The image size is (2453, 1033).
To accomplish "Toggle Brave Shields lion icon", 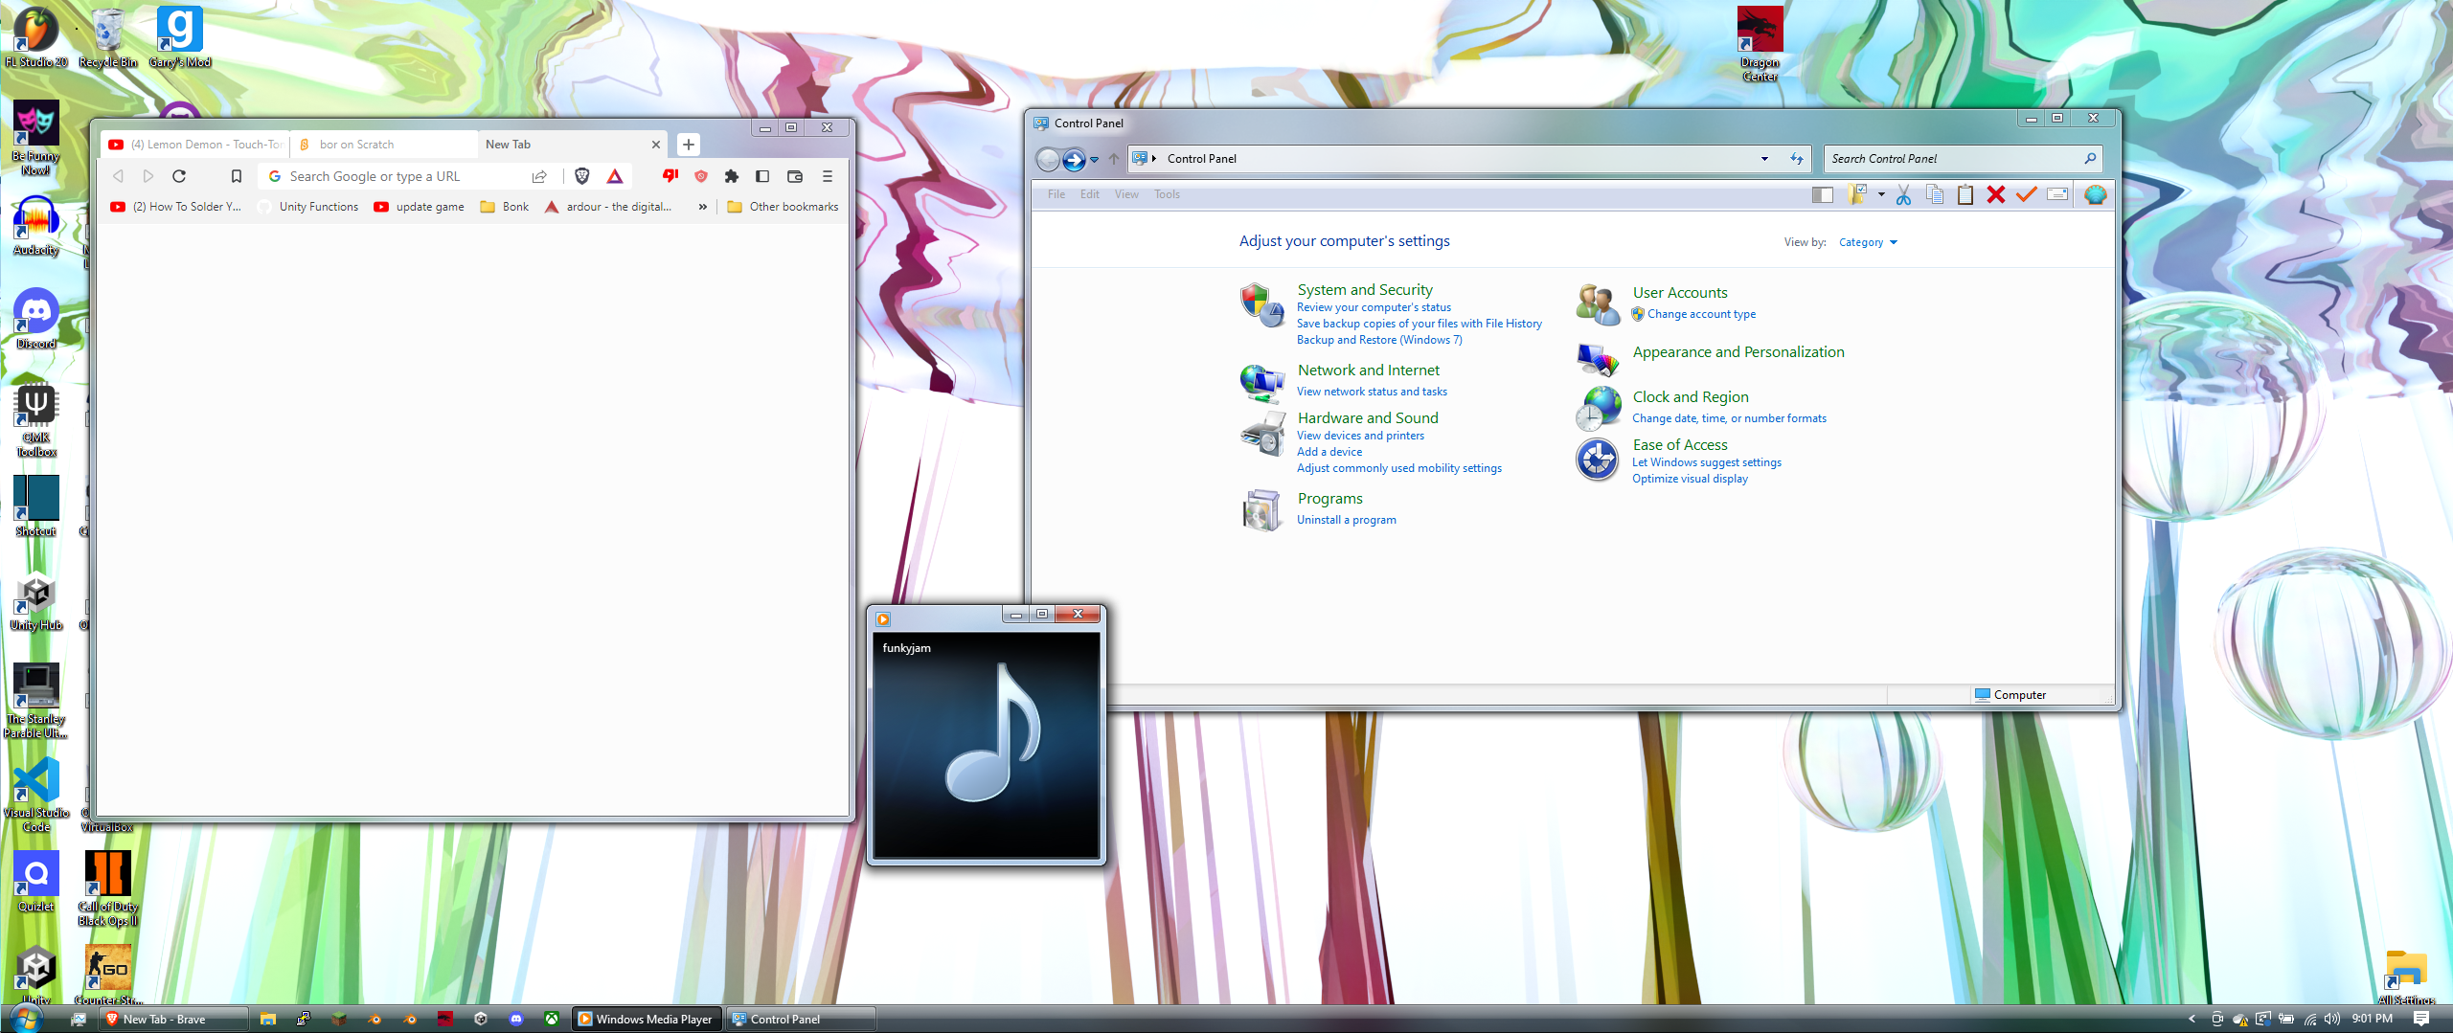I will coord(582,176).
